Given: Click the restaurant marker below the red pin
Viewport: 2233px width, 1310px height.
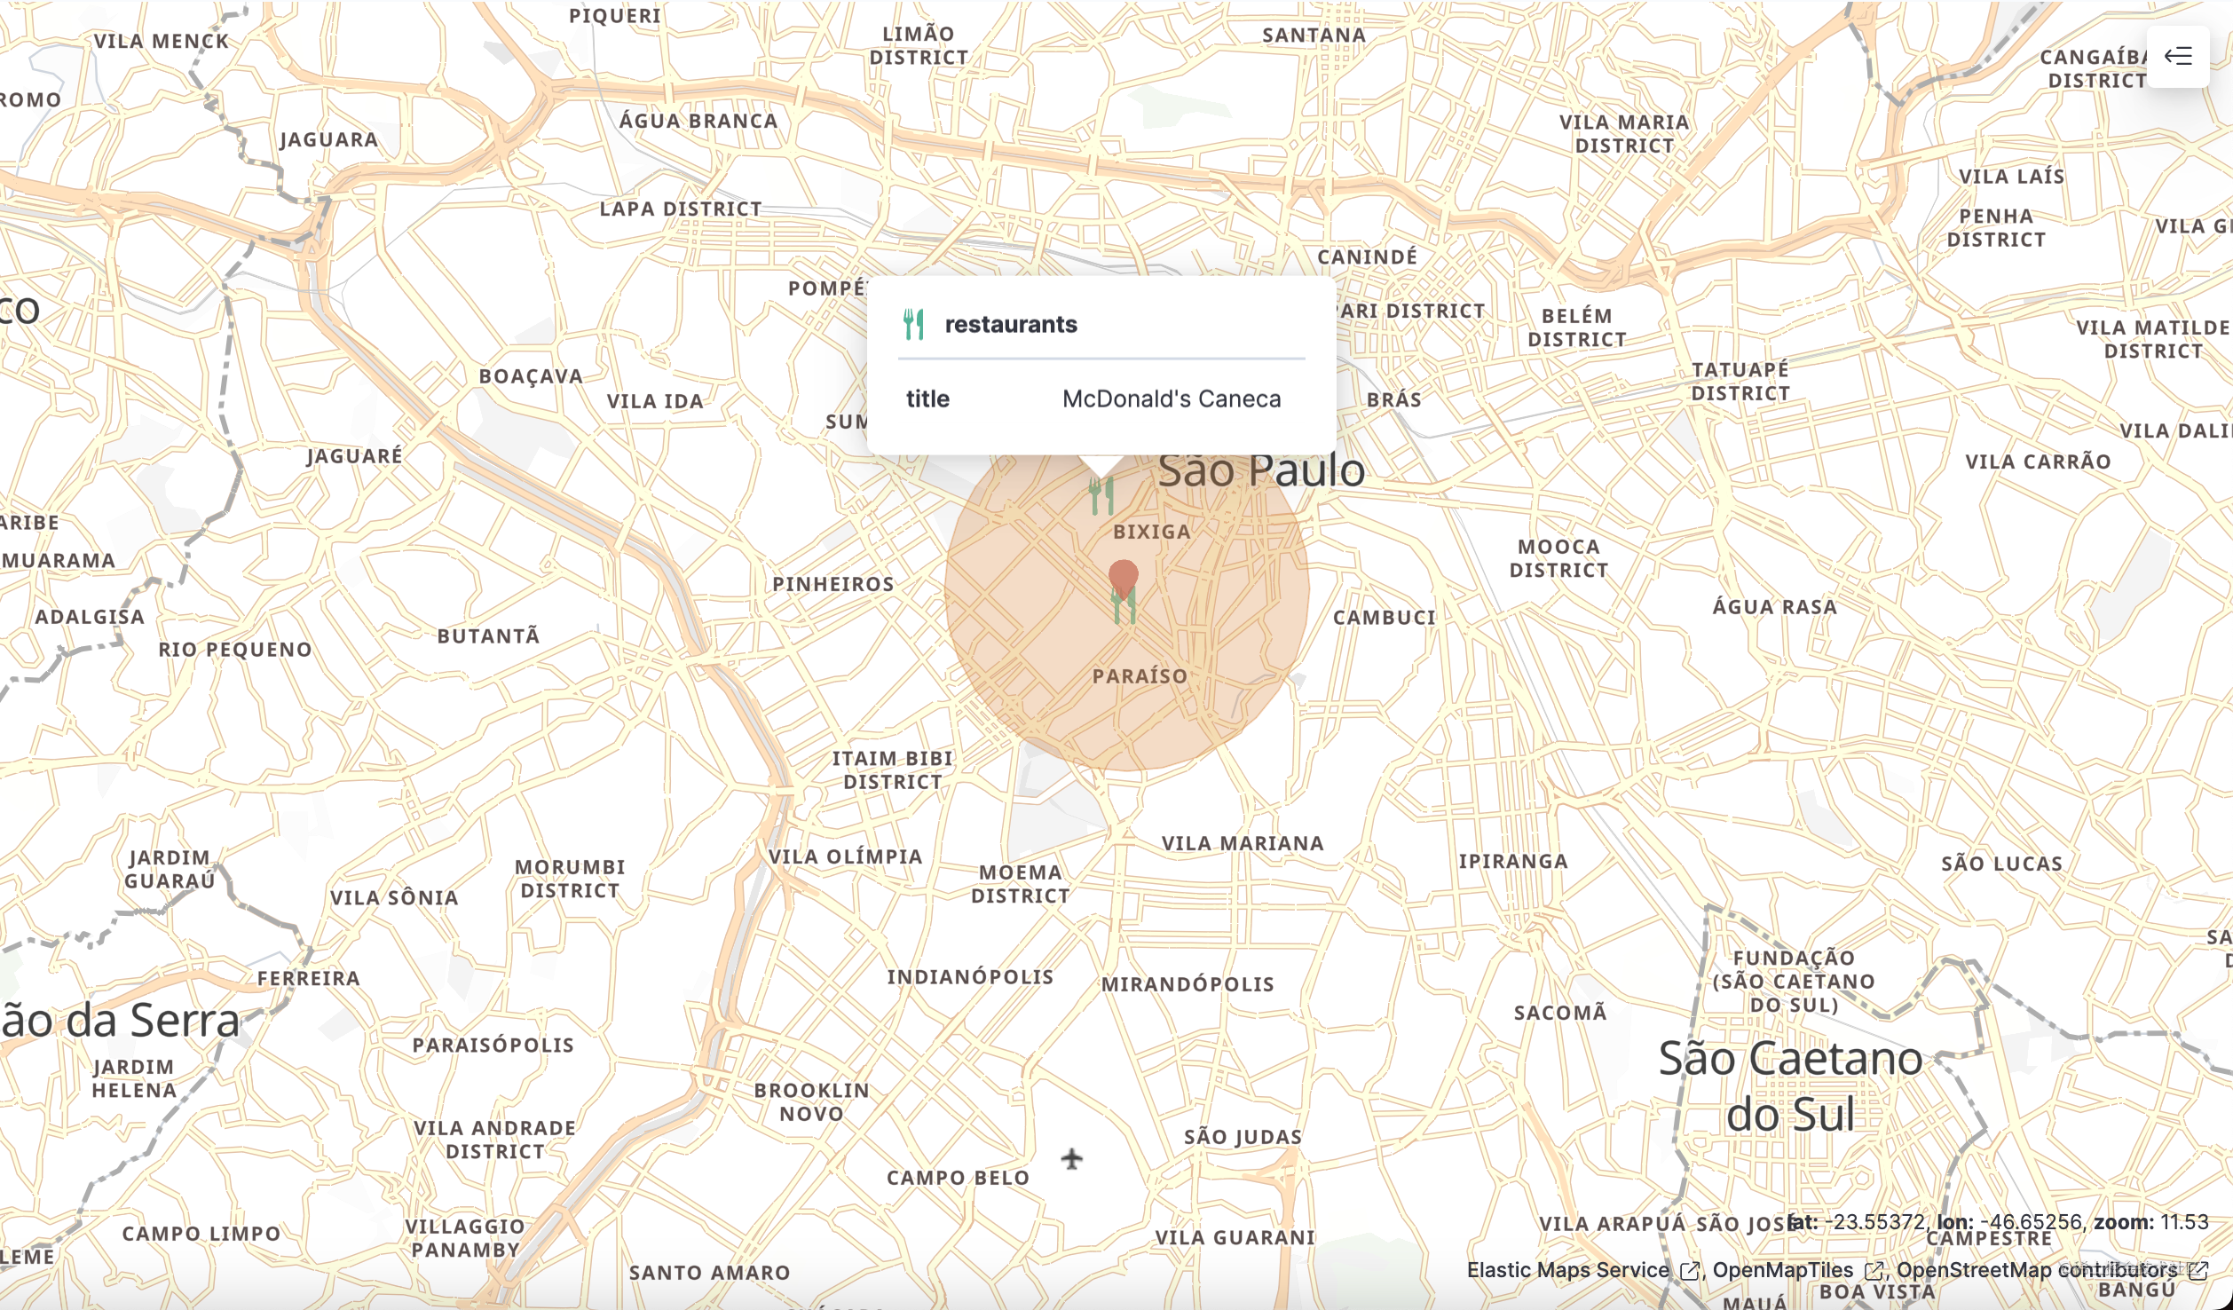Looking at the screenshot, I should pyautogui.click(x=1124, y=606).
